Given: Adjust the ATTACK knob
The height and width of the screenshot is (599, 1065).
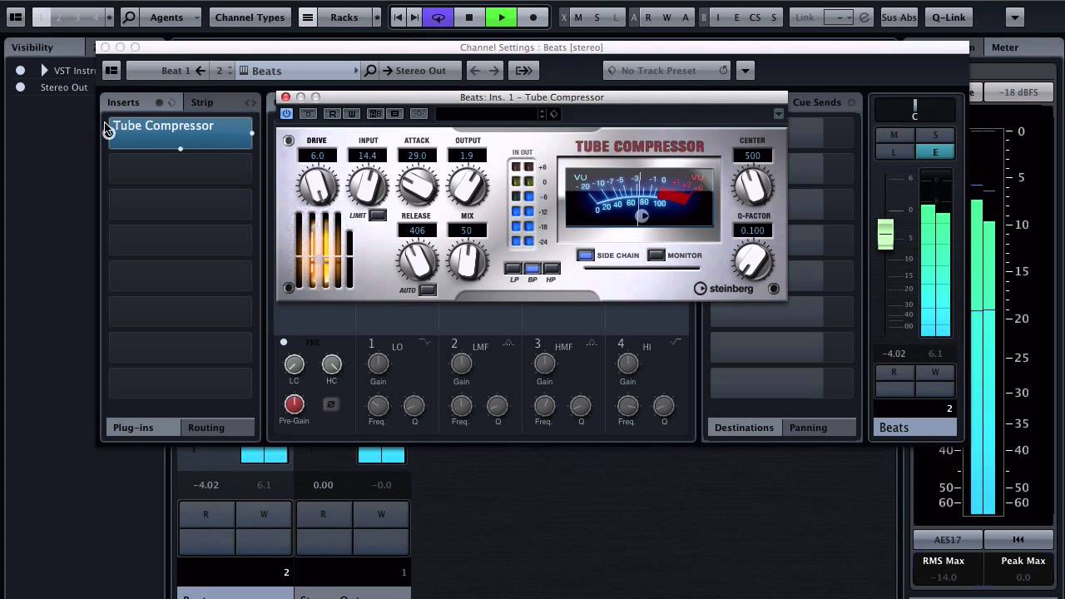Looking at the screenshot, I should 417,186.
